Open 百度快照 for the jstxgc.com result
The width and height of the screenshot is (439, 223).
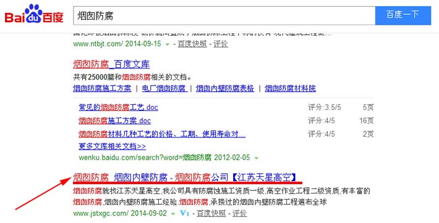pyautogui.click(x=211, y=214)
